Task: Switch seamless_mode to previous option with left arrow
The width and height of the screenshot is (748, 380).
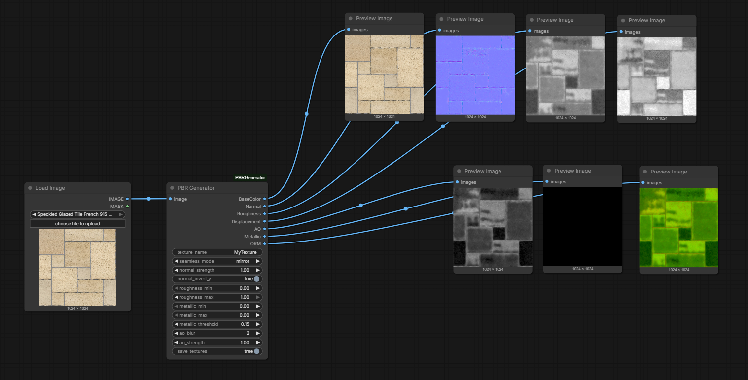Action: 176,261
